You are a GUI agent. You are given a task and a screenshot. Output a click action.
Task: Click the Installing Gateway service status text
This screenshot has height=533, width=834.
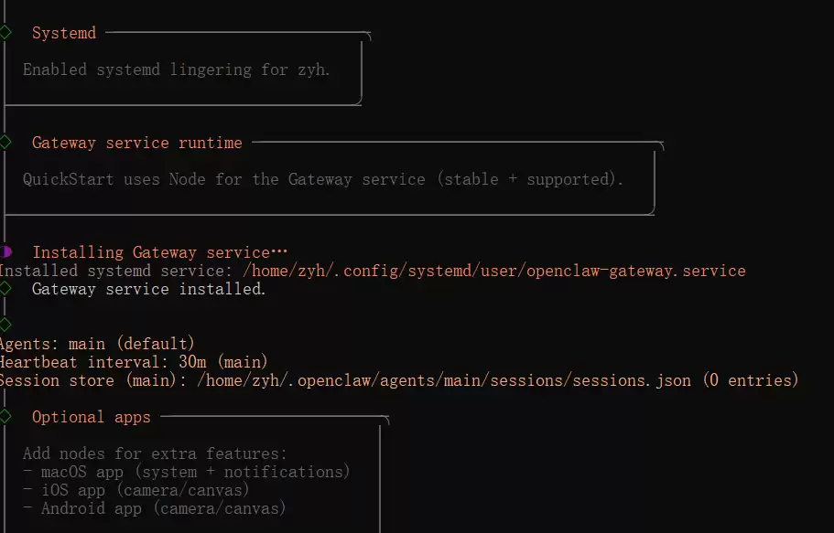pyautogui.click(x=159, y=252)
